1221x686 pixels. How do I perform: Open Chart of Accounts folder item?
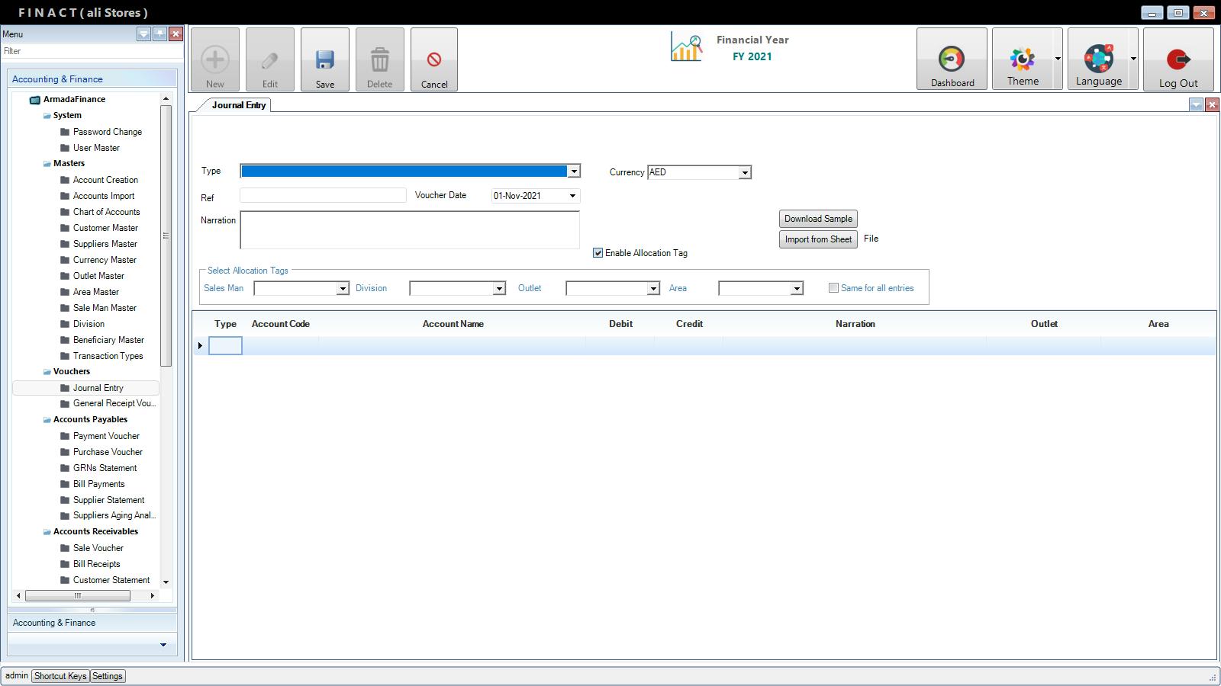(x=106, y=212)
